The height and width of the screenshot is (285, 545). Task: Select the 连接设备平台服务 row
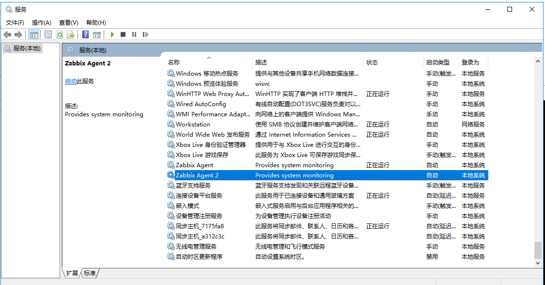tap(327, 195)
